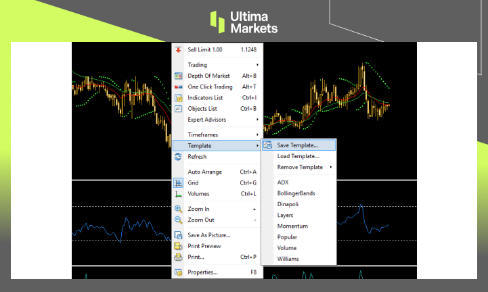Expand the Expert Advisors submenu arrow
The height and width of the screenshot is (292, 488).
257,120
